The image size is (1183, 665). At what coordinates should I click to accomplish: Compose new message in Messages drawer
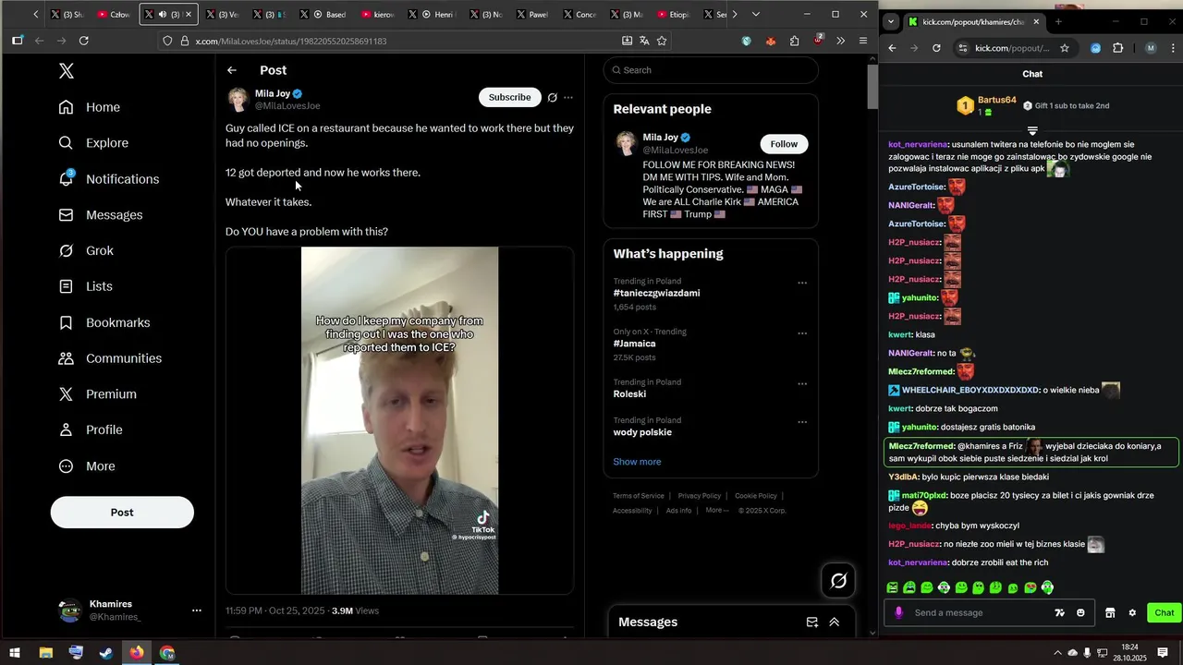(811, 623)
